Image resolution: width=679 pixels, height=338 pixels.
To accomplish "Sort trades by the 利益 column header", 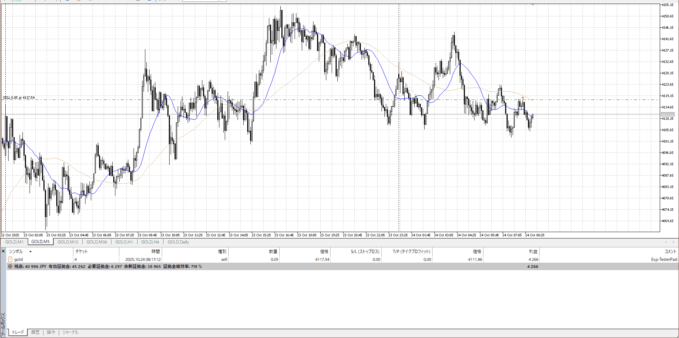I will tap(533, 252).
